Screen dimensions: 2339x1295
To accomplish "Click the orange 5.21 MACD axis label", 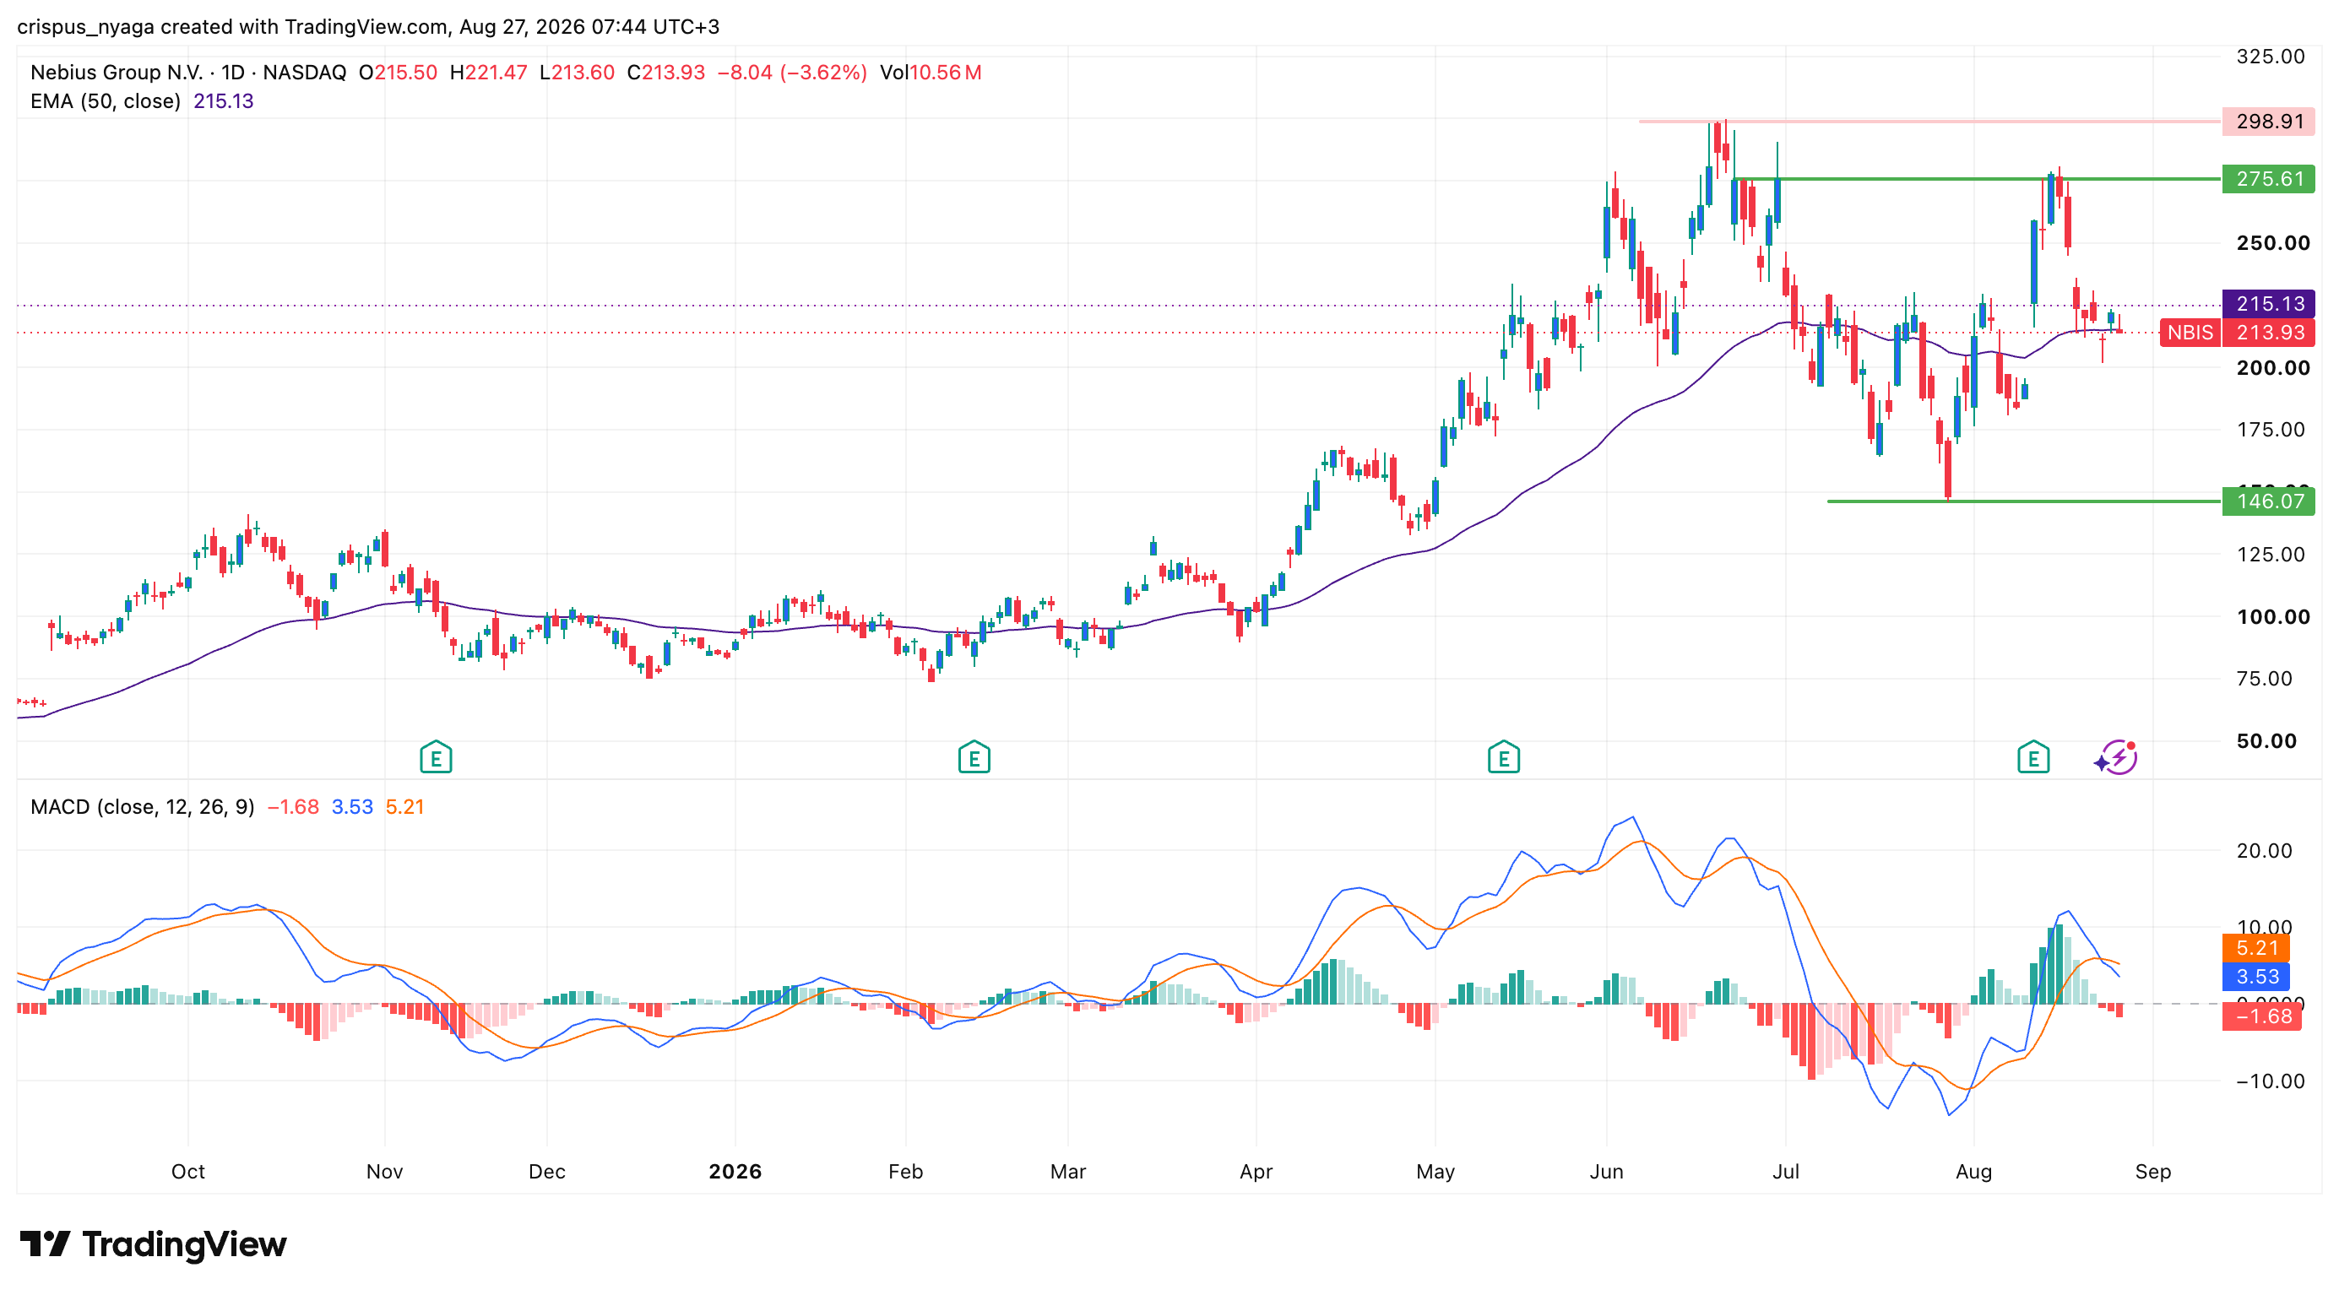I will [x=2256, y=948].
